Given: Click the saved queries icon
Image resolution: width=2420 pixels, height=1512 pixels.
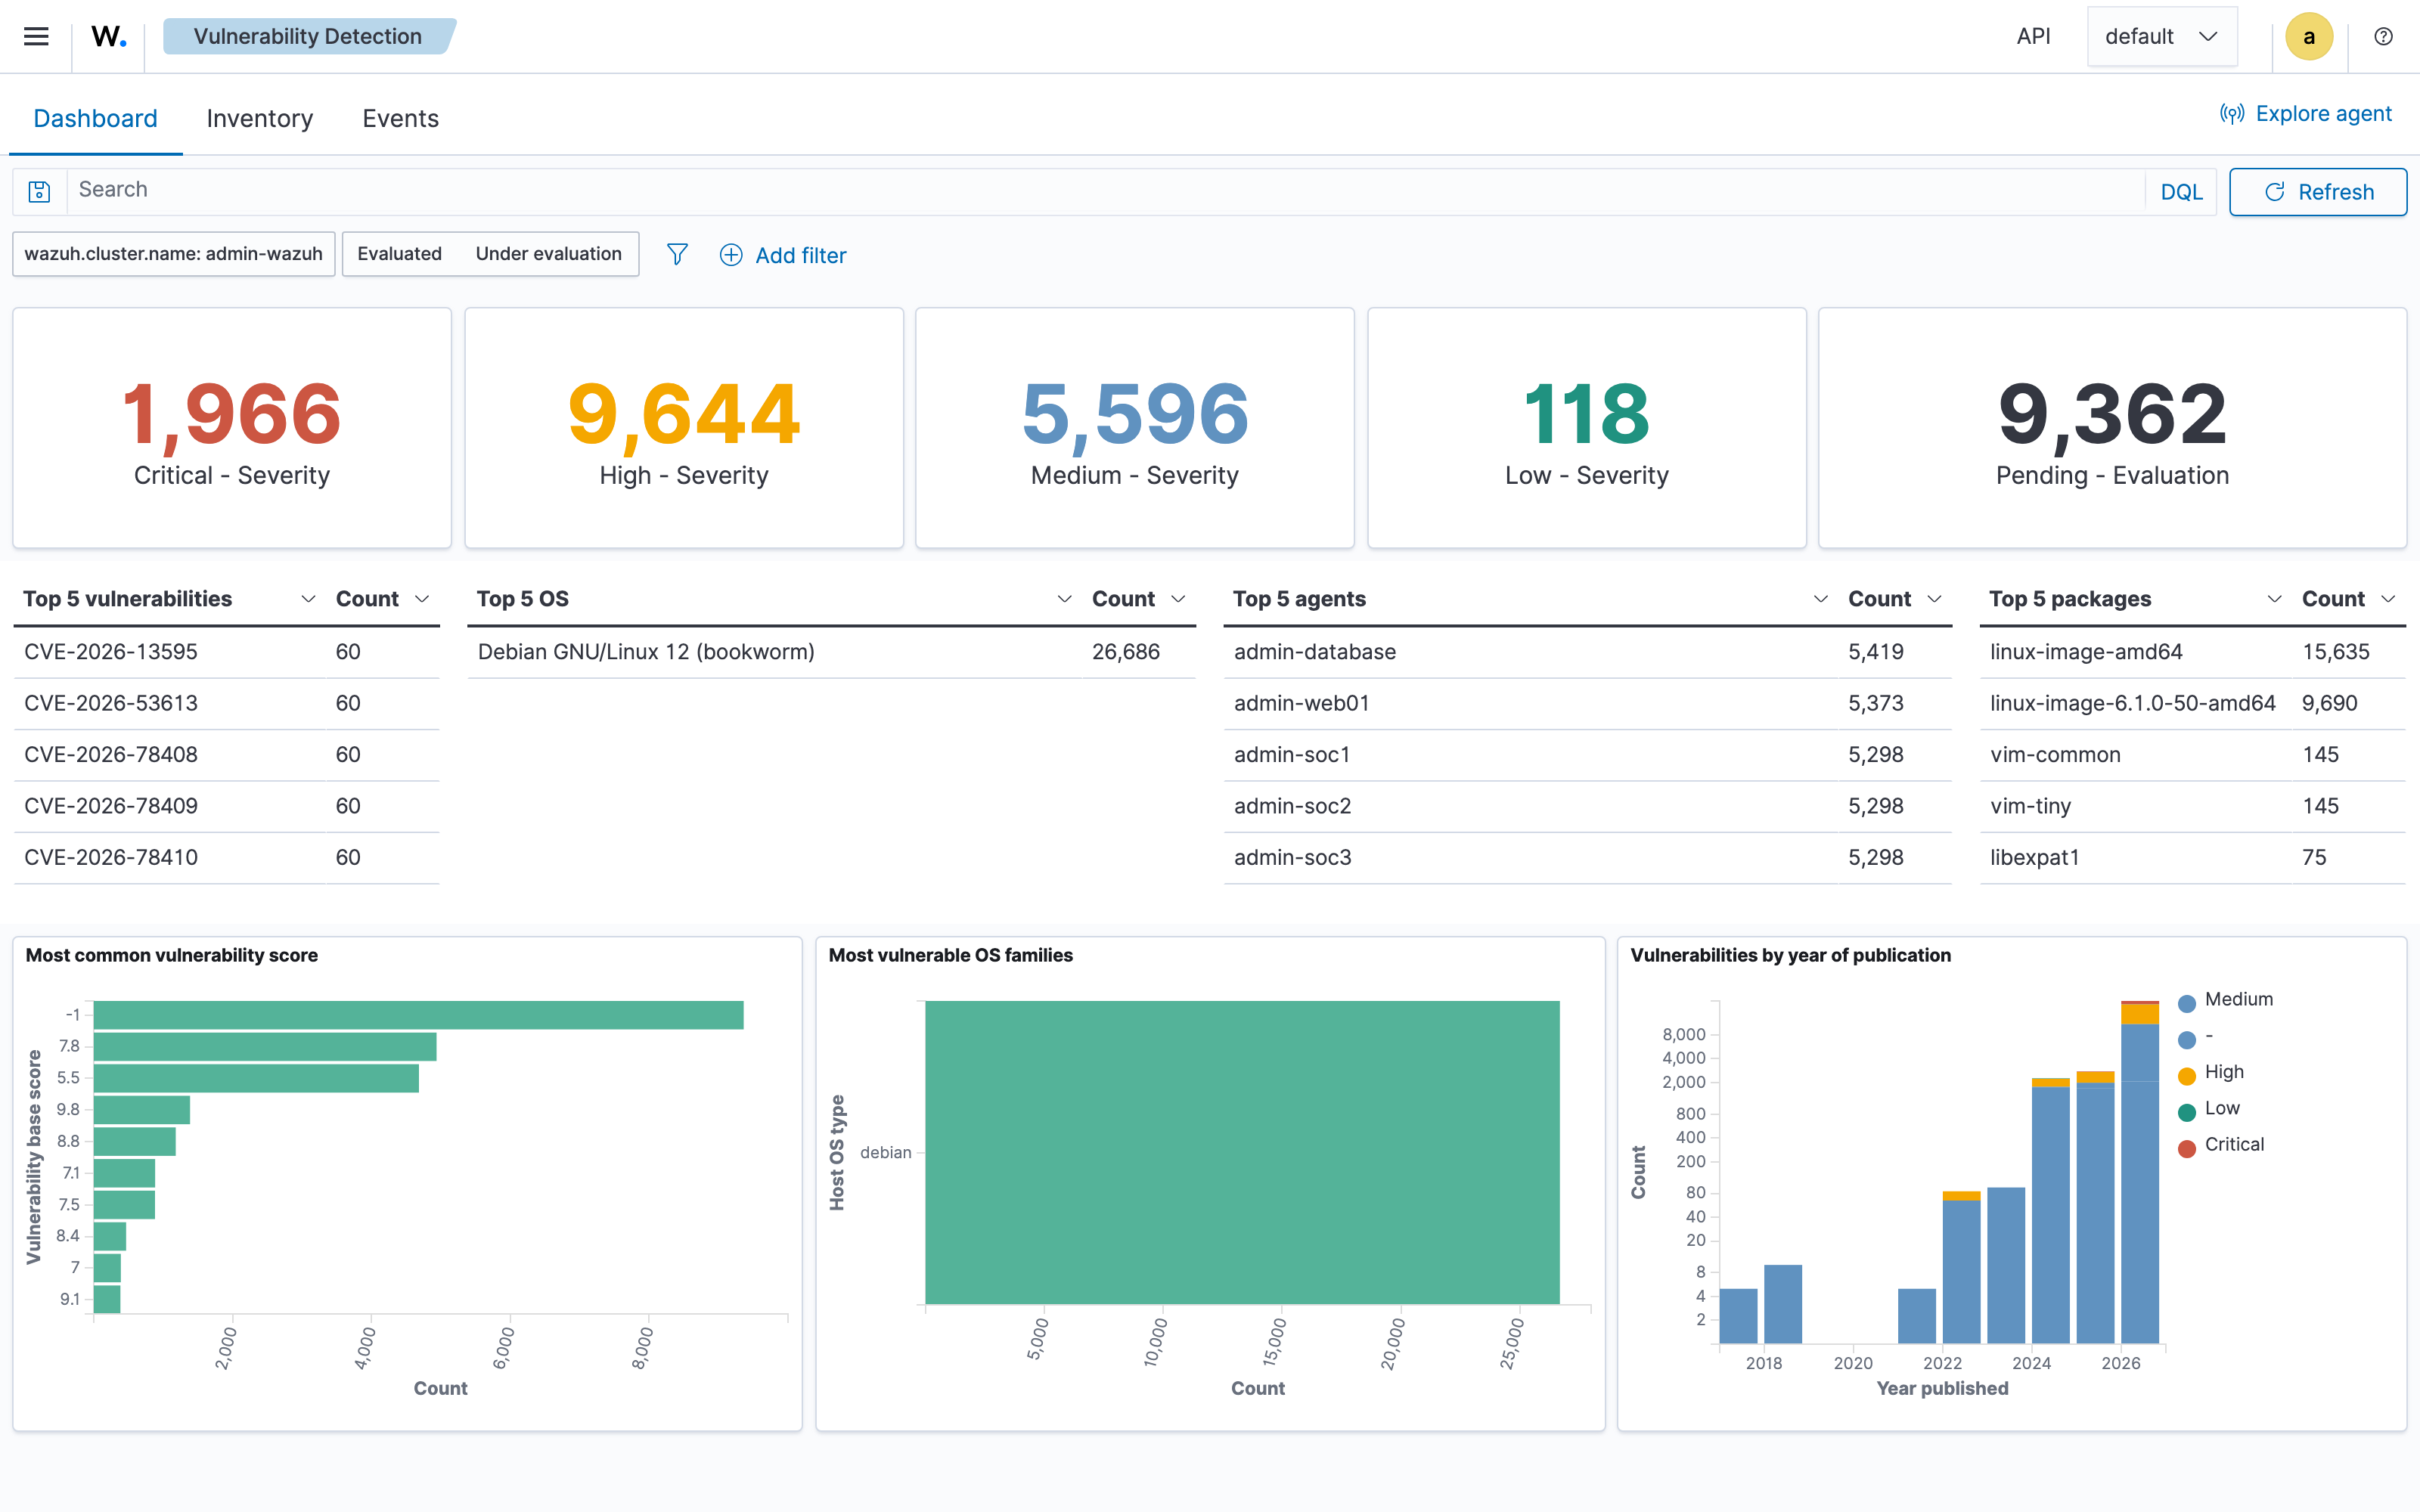Looking at the screenshot, I should point(39,191).
